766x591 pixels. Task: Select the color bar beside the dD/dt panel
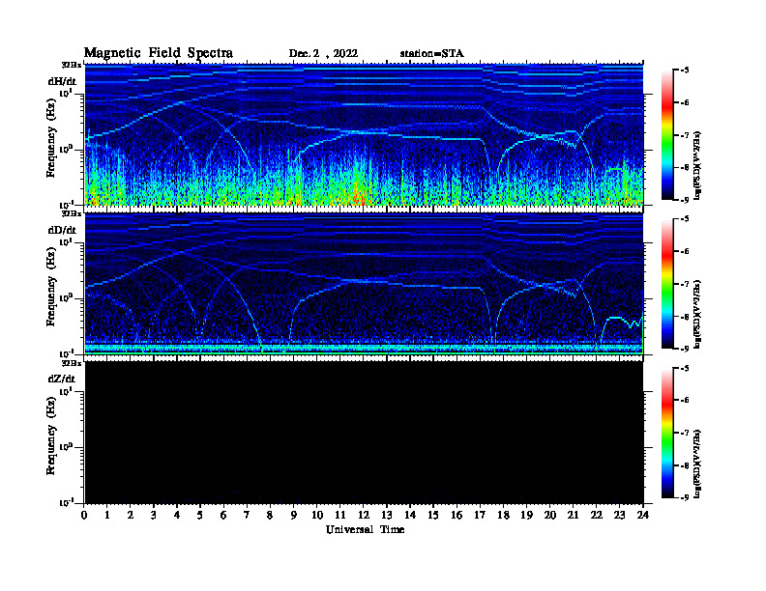pos(667,284)
